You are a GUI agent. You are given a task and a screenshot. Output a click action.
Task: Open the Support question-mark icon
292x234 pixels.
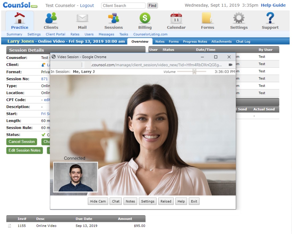coord(270,18)
